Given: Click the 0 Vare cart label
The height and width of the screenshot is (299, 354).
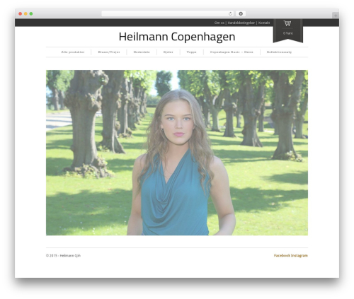Looking at the screenshot, I should pyautogui.click(x=288, y=33).
